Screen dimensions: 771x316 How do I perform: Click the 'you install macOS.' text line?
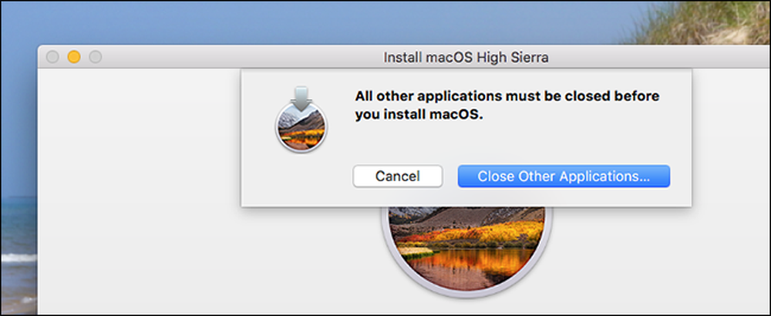click(x=419, y=116)
